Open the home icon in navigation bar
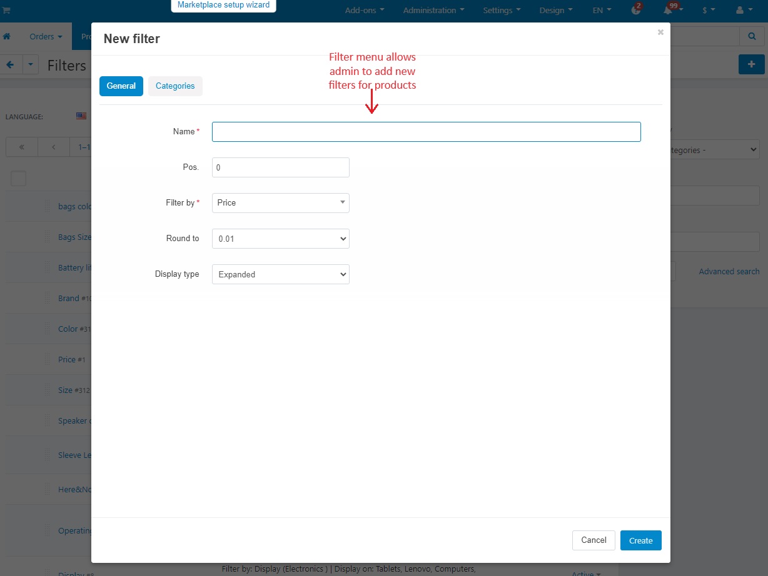Viewport: 768px width, 576px height. tap(7, 37)
